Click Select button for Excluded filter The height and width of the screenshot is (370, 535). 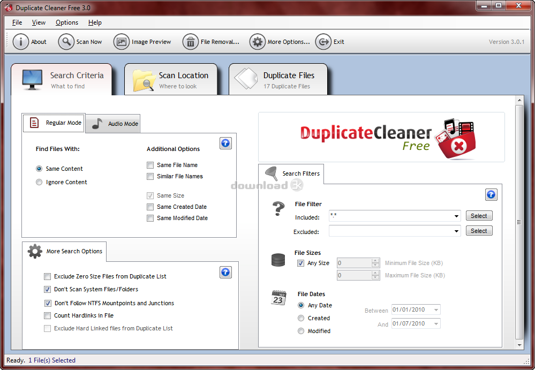click(479, 231)
